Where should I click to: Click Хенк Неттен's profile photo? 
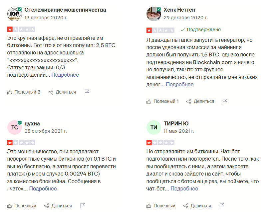(154, 14)
